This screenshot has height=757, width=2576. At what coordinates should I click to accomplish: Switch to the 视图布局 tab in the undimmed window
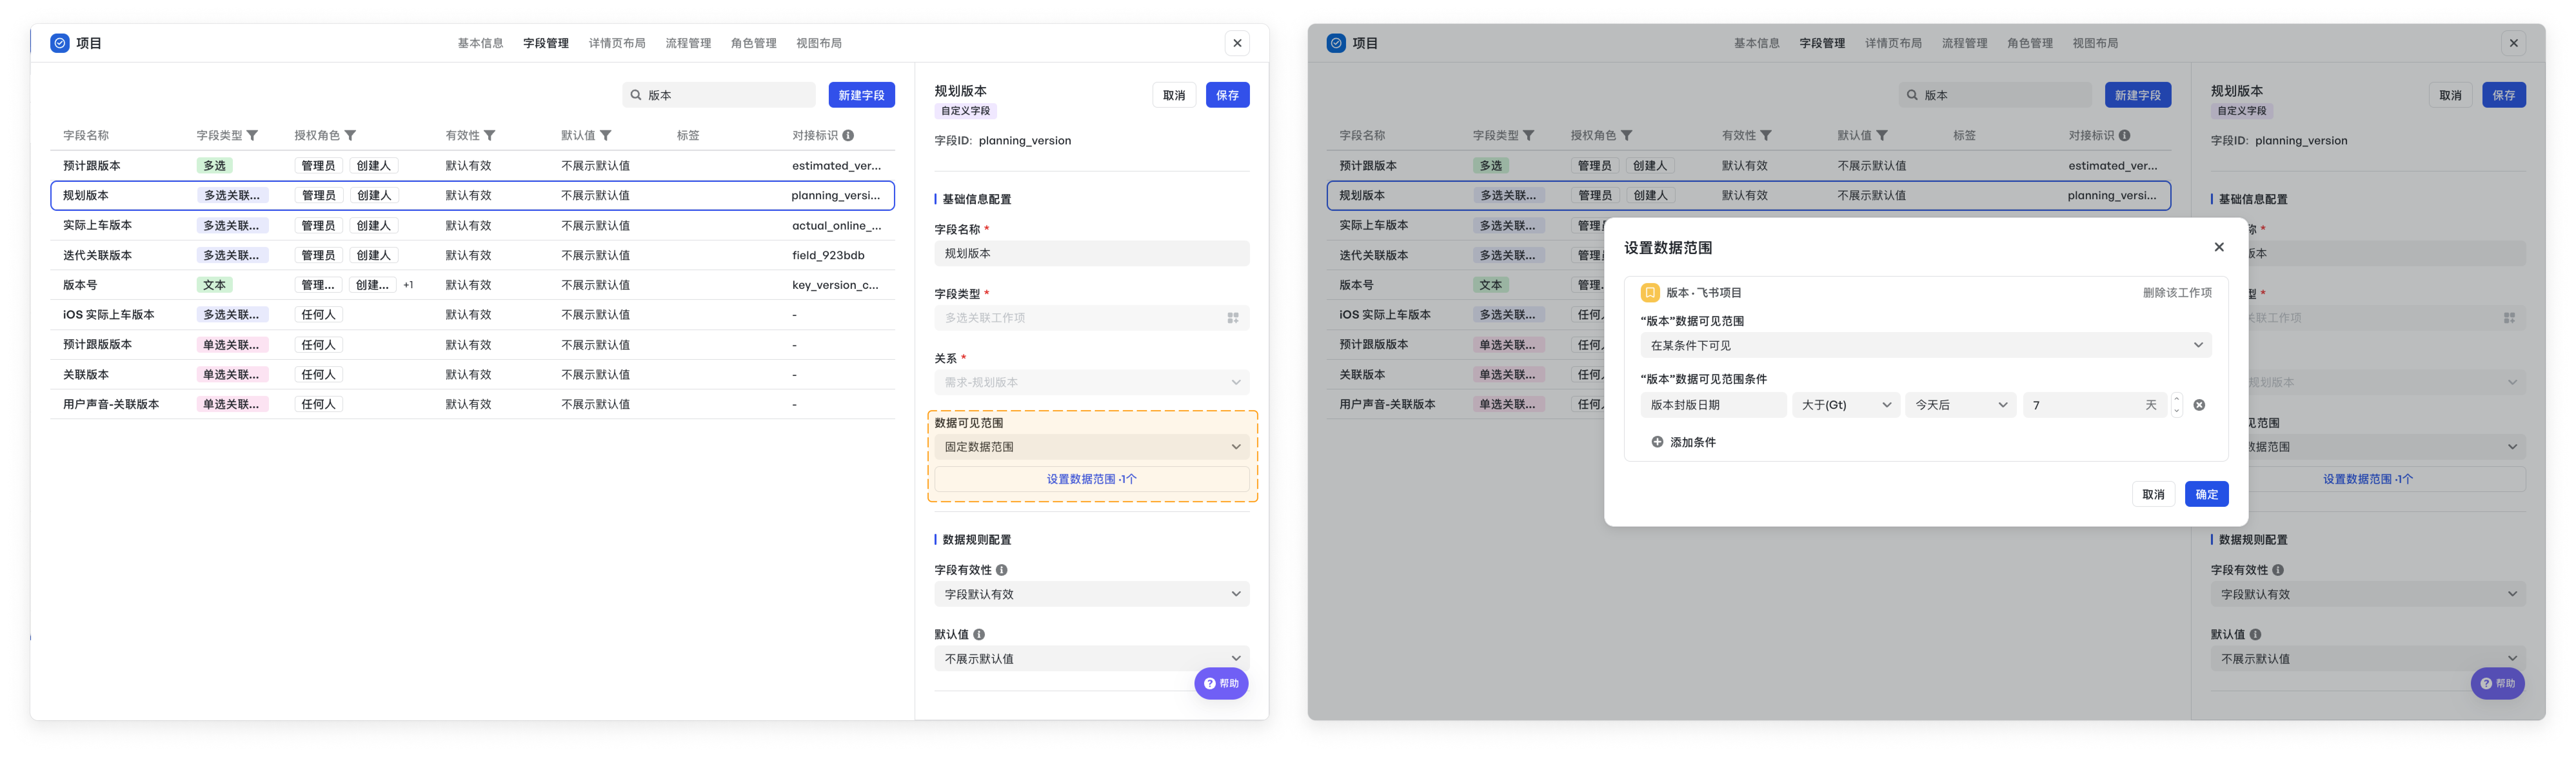click(819, 43)
